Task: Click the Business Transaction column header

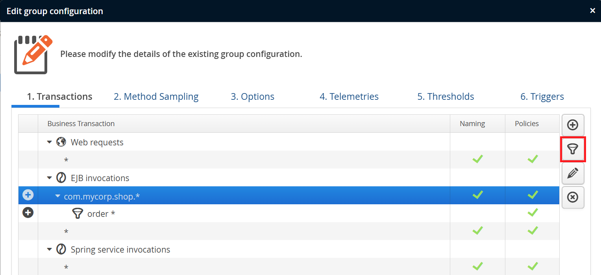Action: coord(81,124)
